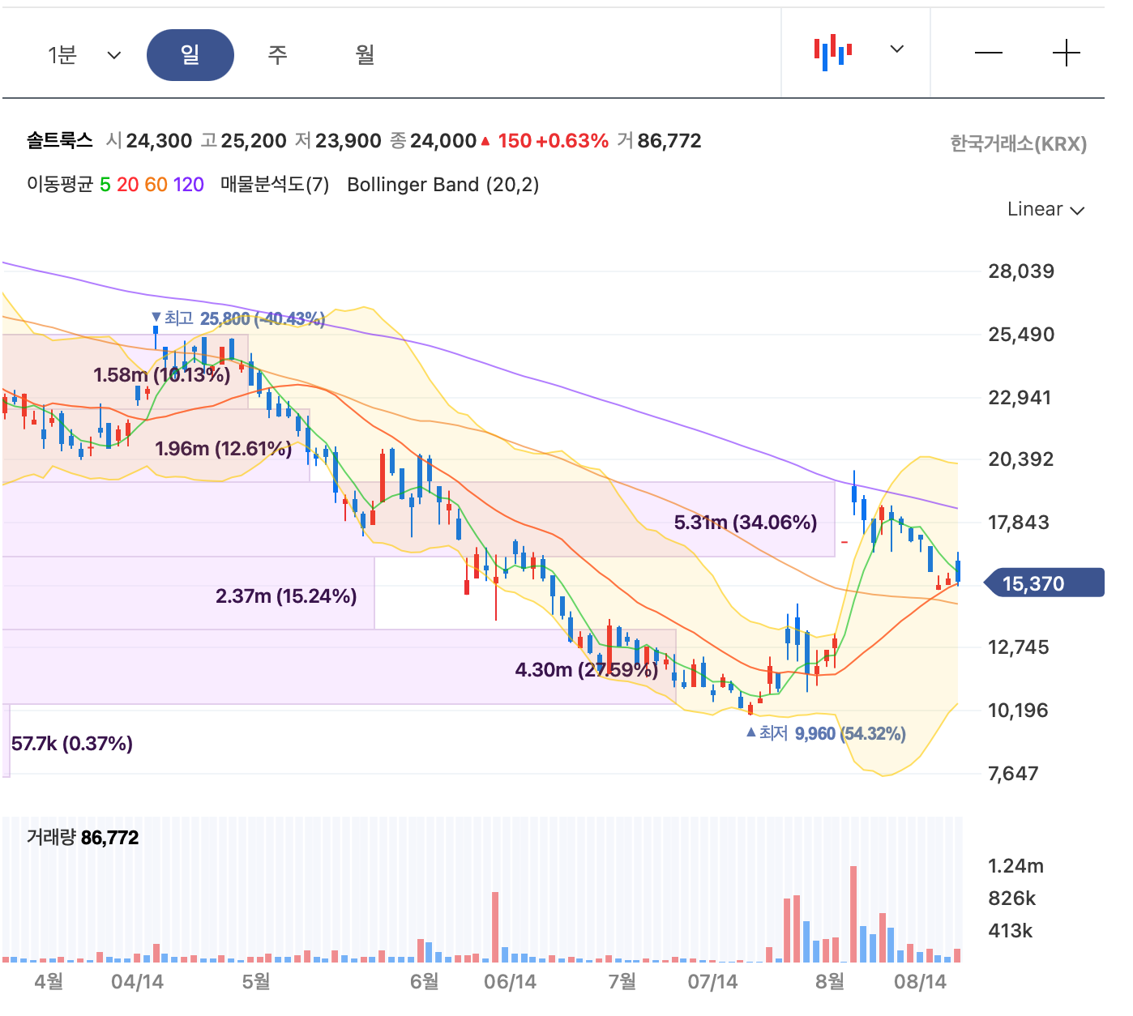Click the tallest red volume bar in August
Image resolution: width=1133 pixels, height=1016 pixels.
[x=853, y=914]
